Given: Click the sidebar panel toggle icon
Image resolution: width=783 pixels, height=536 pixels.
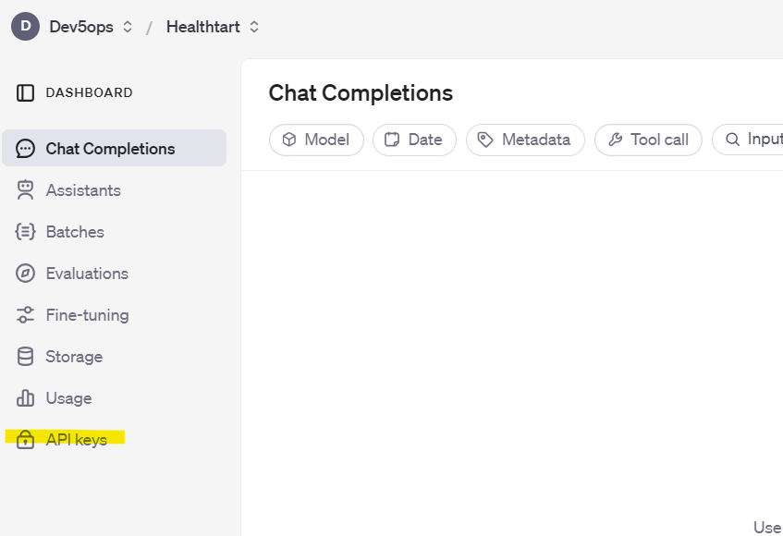Looking at the screenshot, I should click(25, 92).
